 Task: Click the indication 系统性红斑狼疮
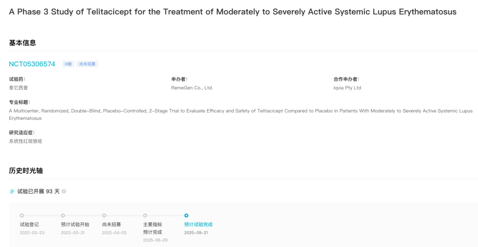26,141
